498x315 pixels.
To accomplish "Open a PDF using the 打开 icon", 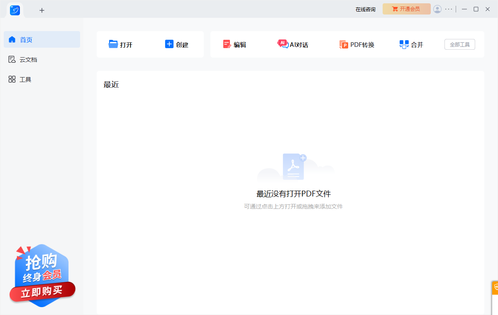I will click(121, 44).
